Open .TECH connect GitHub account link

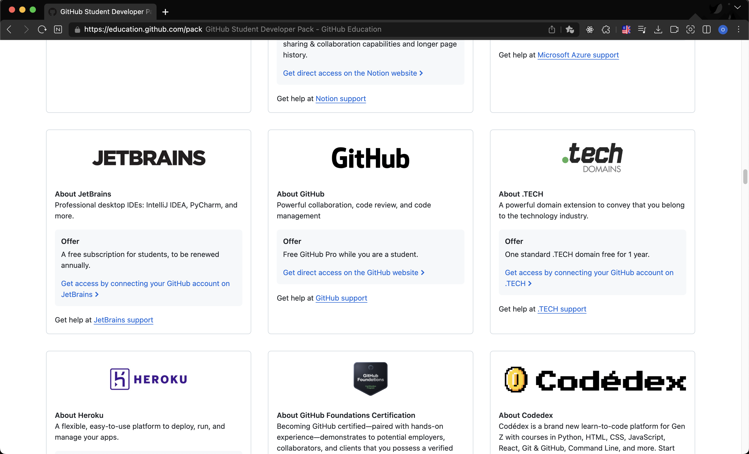click(x=589, y=278)
